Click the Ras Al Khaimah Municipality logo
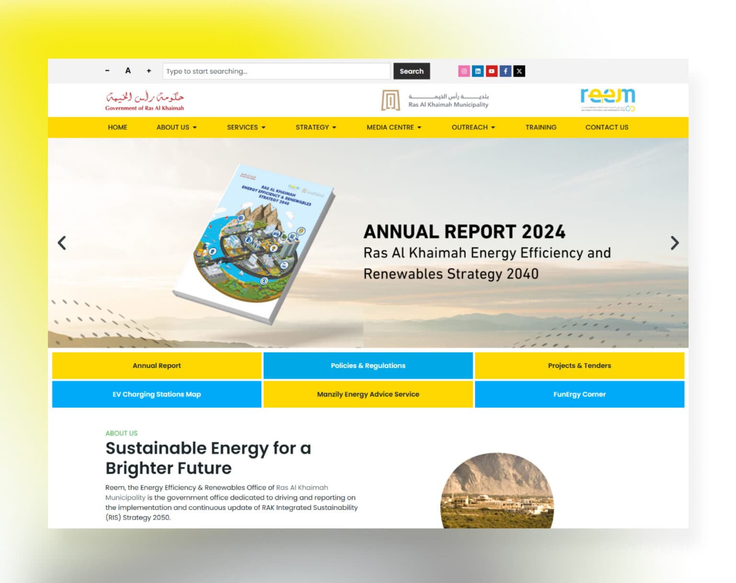 (435, 101)
